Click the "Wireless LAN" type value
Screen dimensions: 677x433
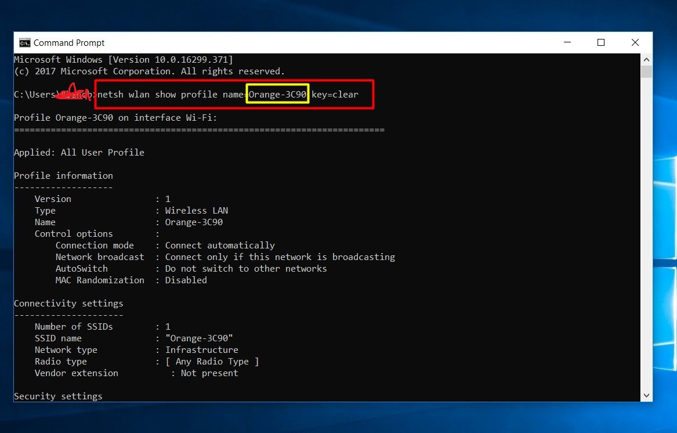[x=196, y=211]
